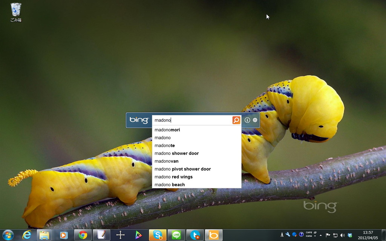
Task: Toggle KANA input in the language bar
Action: (x=309, y=236)
